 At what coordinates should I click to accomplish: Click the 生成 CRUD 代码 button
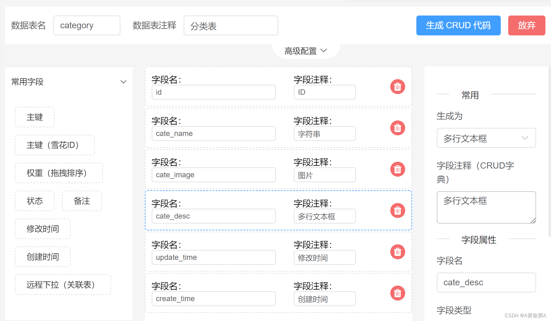pos(458,25)
